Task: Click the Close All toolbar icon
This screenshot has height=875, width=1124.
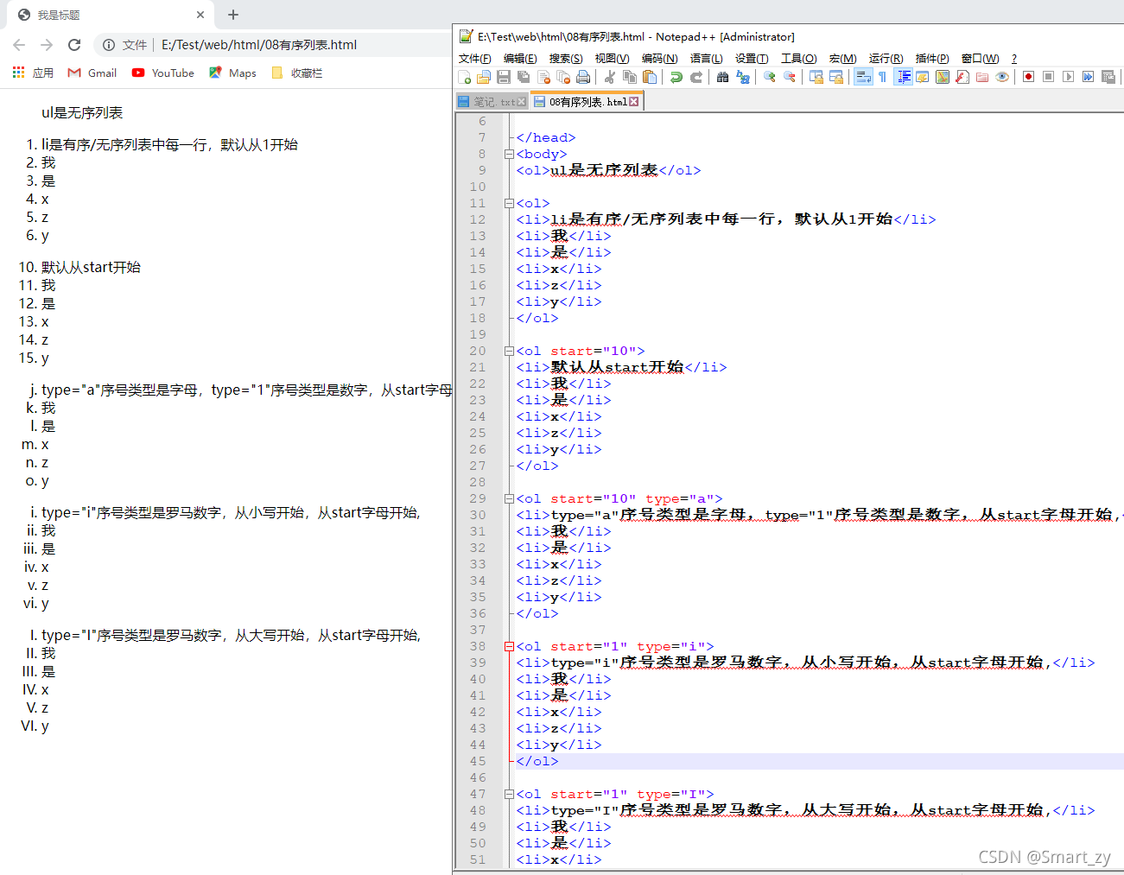Action: (563, 77)
